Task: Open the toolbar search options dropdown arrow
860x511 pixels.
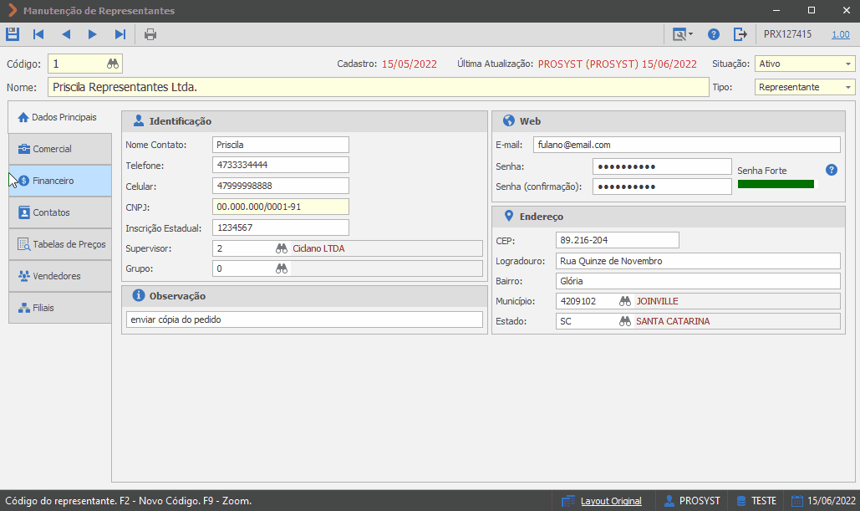Action: pos(690,34)
